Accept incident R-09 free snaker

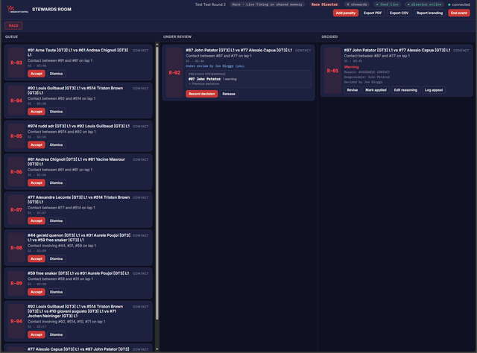[37, 292]
